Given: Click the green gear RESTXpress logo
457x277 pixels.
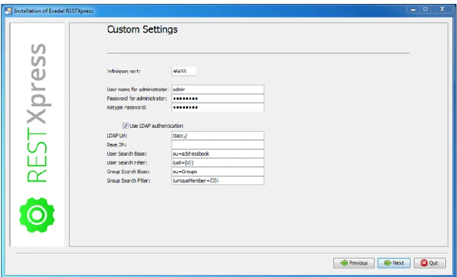Looking at the screenshot, I should click(x=37, y=215).
